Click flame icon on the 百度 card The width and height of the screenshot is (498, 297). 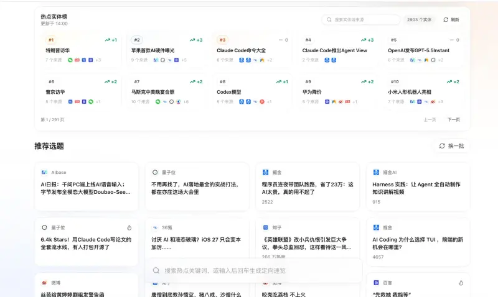pos(461,283)
